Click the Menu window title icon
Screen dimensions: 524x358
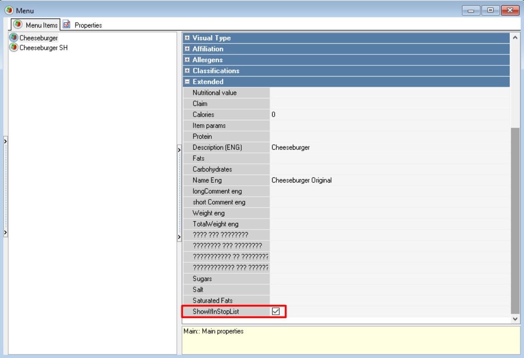tap(9, 10)
